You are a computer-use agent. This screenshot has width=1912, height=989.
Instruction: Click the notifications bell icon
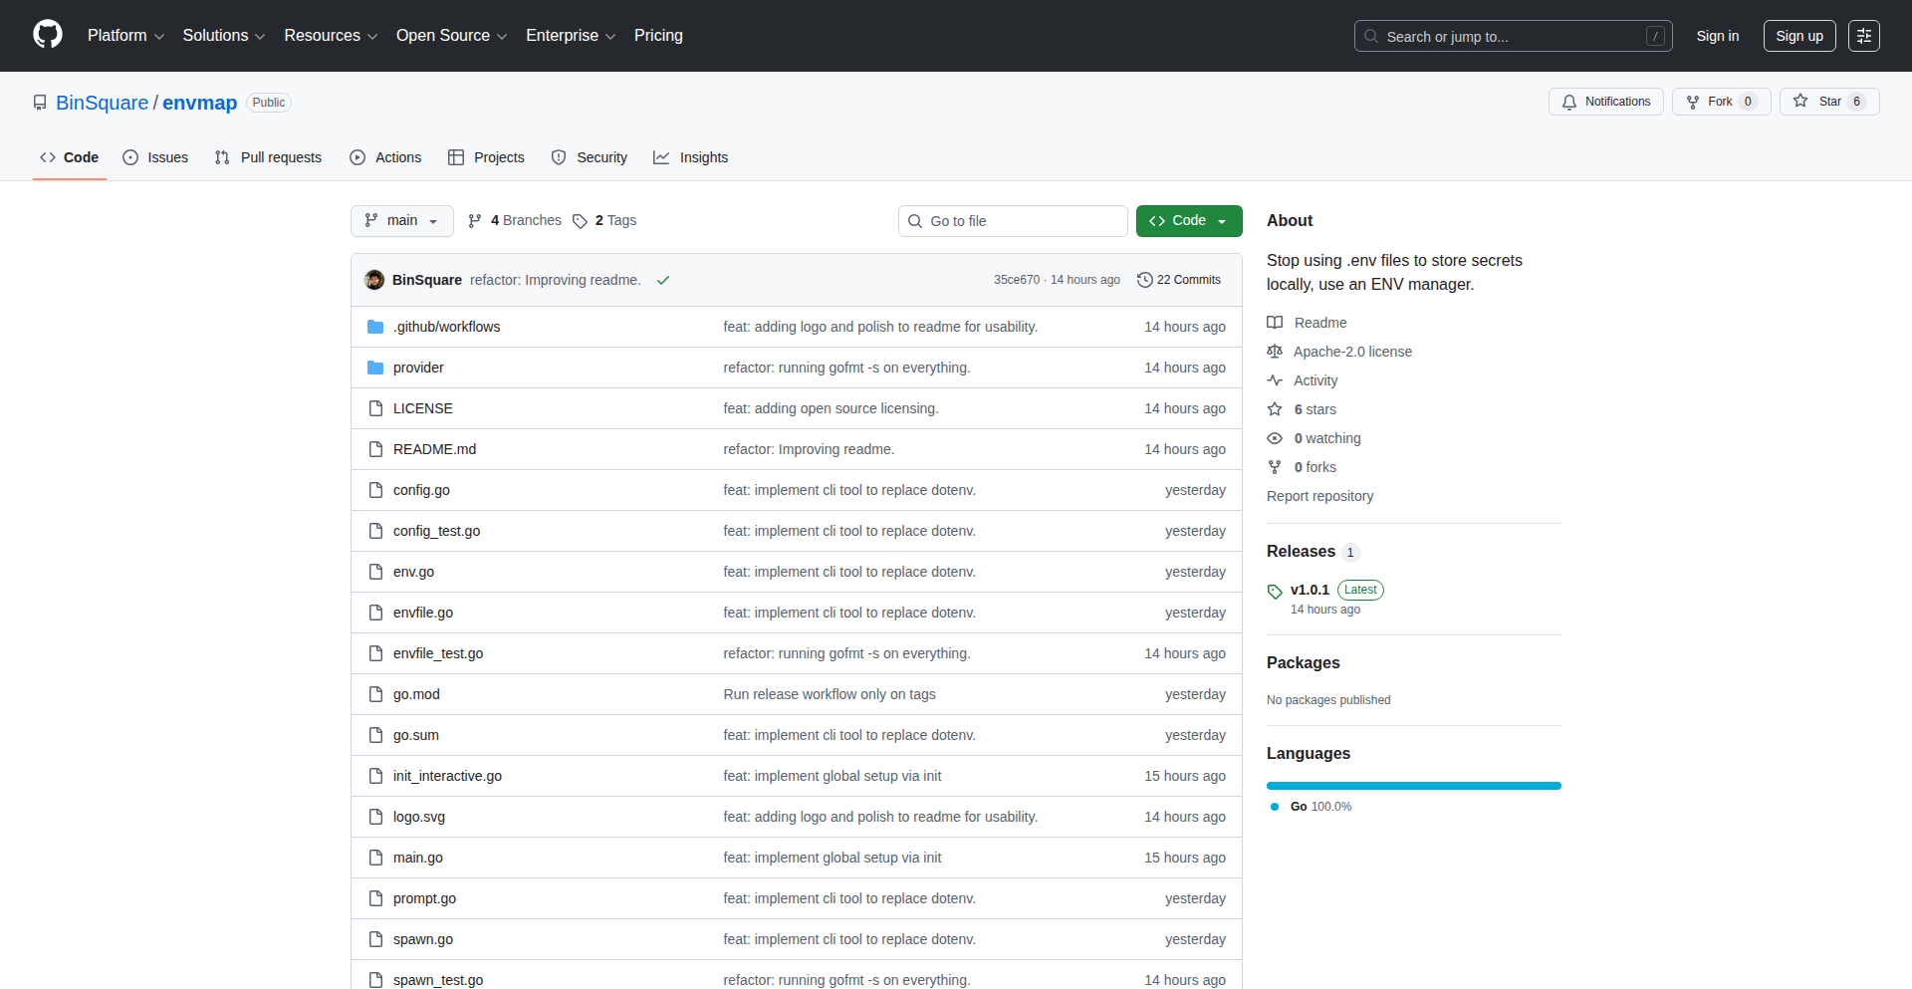click(x=1568, y=102)
